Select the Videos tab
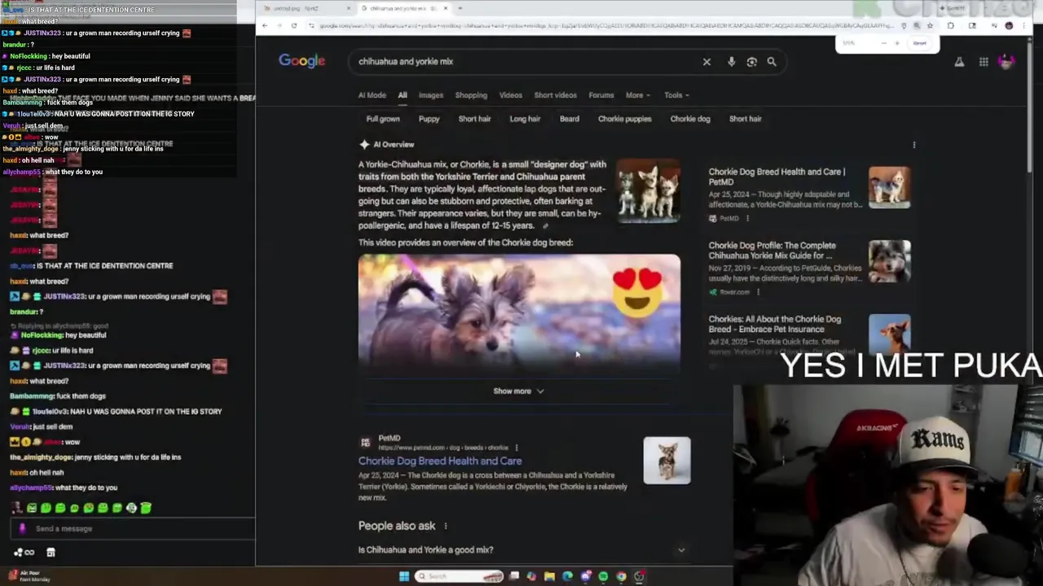Screen dimensions: 1043x586 click(511, 95)
